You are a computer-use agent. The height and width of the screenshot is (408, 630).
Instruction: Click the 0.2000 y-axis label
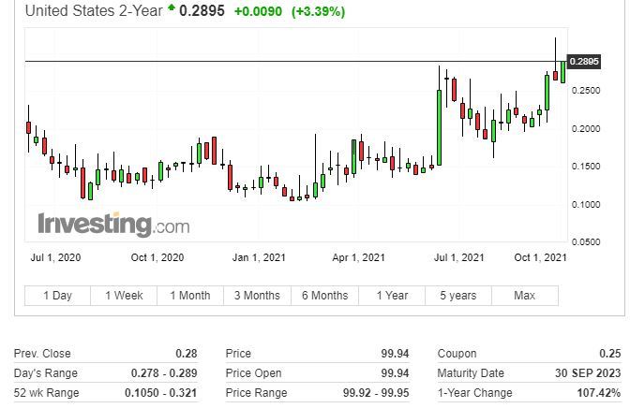click(586, 129)
